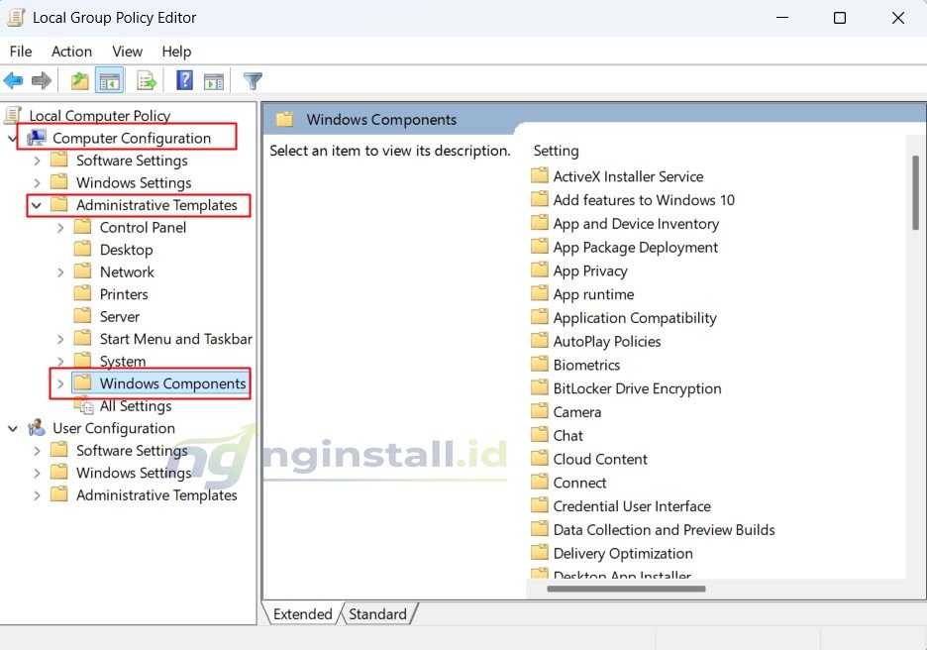Click the Filter toolbar icon
Screen dimensions: 927x650
click(x=253, y=80)
